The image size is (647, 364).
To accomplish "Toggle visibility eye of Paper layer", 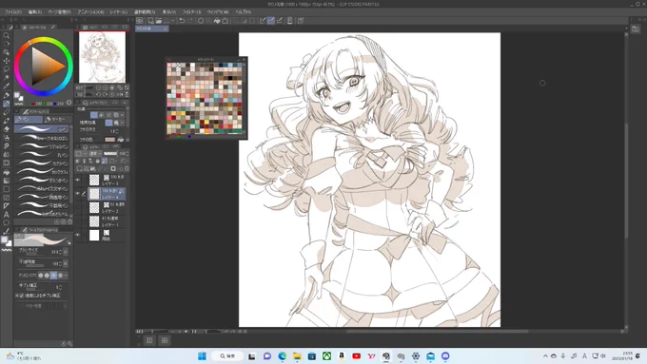I will 78,235.
